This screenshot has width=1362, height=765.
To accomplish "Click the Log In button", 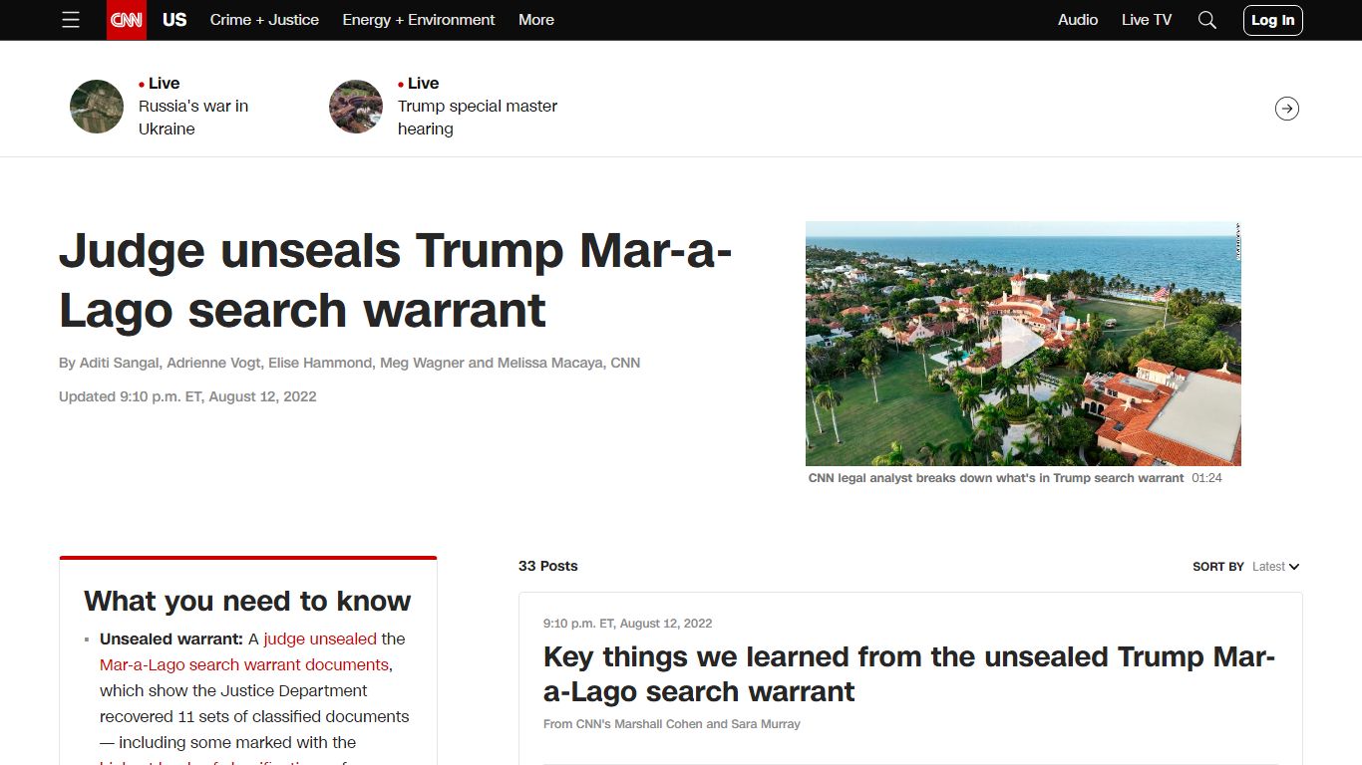I will click(x=1273, y=20).
